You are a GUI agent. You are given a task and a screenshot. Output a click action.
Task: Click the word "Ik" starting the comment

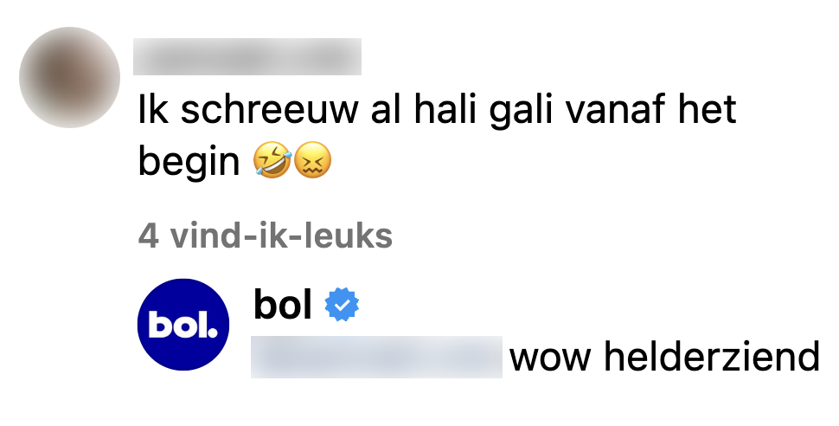point(154,110)
